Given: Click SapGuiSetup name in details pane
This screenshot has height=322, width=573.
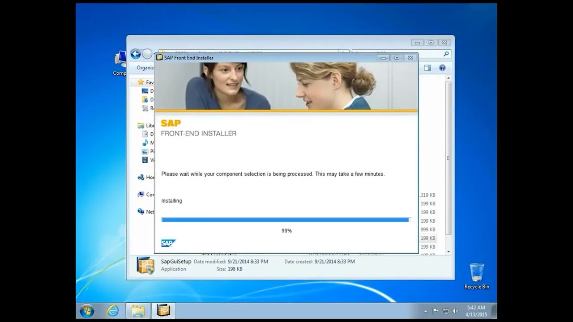Looking at the screenshot, I should [x=176, y=262].
